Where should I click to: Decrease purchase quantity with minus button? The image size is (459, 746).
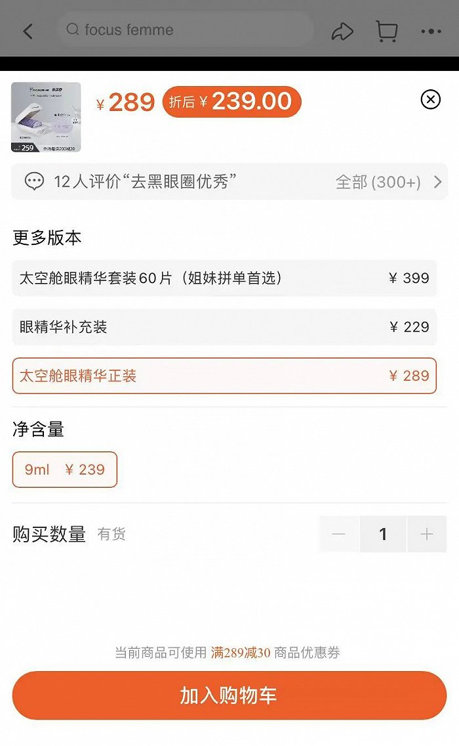tap(339, 534)
